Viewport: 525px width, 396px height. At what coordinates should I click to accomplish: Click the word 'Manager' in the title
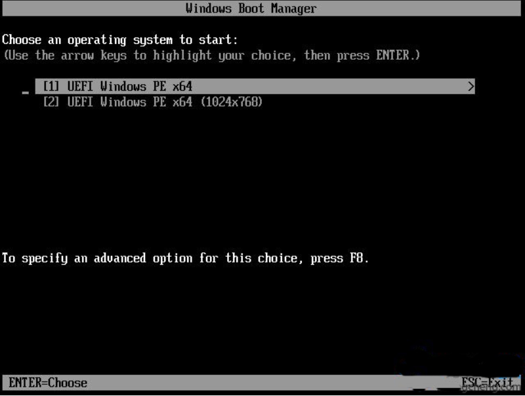(x=293, y=9)
